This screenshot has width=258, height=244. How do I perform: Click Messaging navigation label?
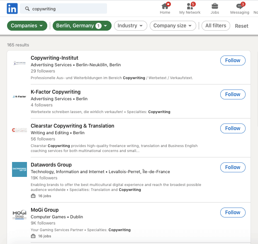tap(240, 12)
